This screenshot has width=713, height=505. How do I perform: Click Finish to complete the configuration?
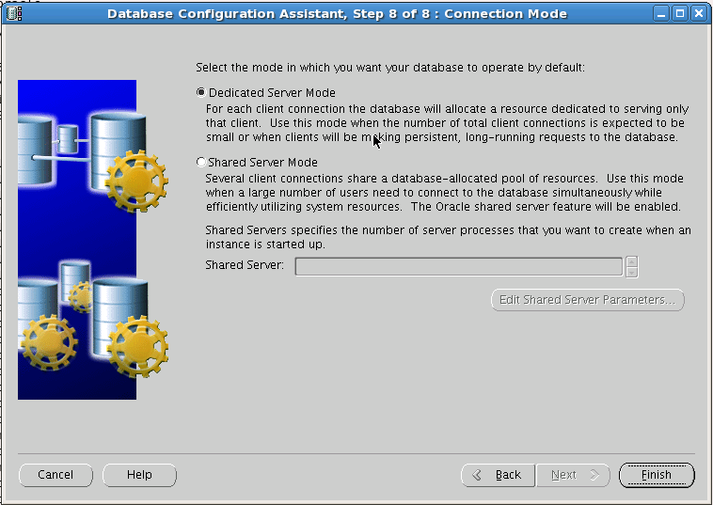(657, 475)
